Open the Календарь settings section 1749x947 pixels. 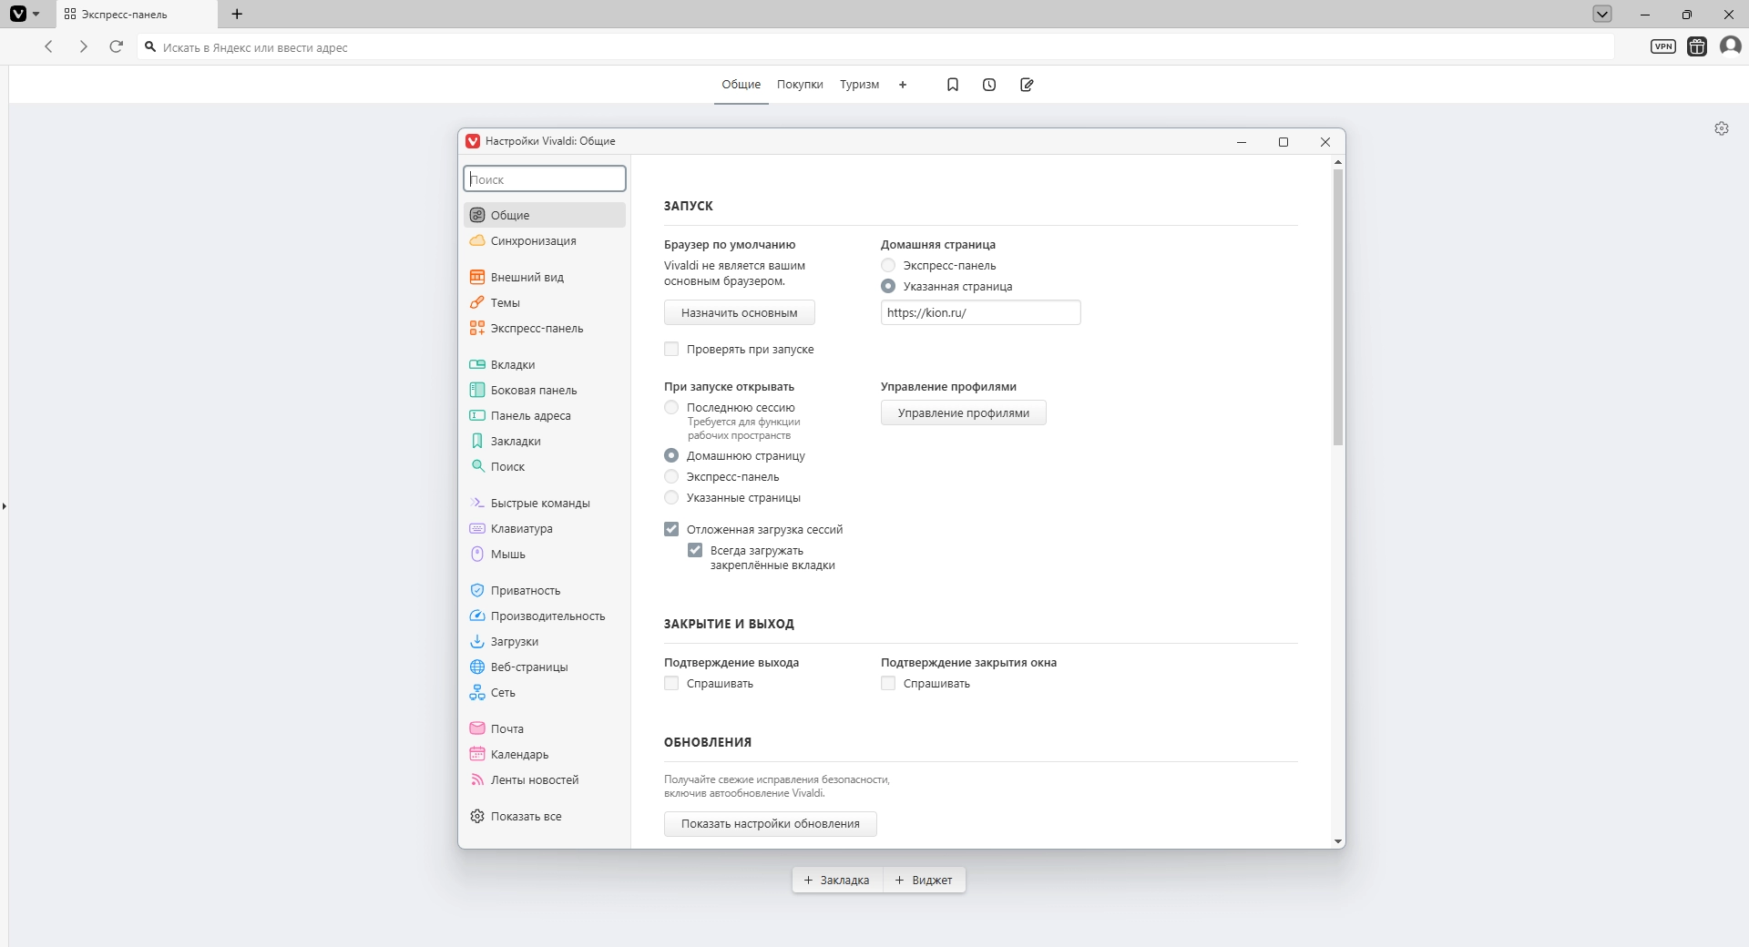pos(545,754)
